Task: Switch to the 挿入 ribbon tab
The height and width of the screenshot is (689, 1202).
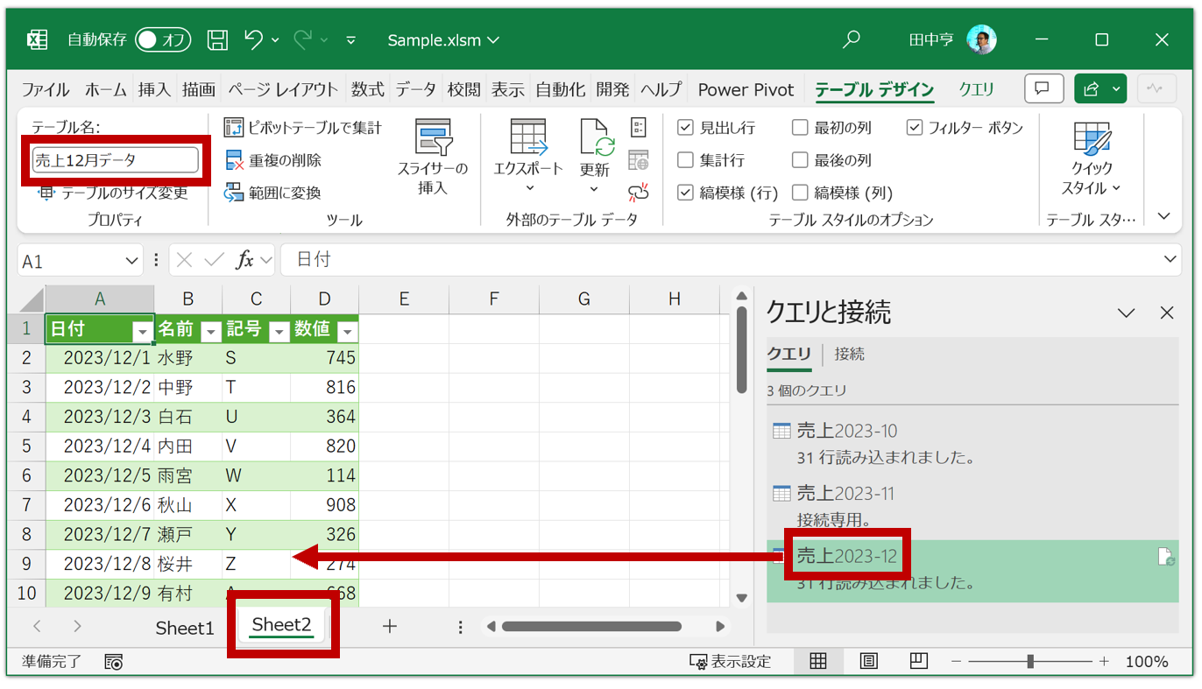Action: pyautogui.click(x=154, y=89)
